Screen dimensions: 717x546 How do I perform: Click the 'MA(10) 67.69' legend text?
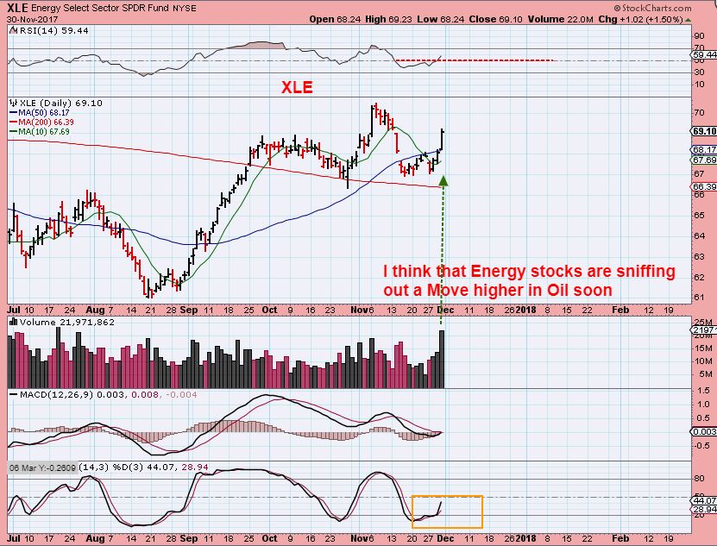44,132
